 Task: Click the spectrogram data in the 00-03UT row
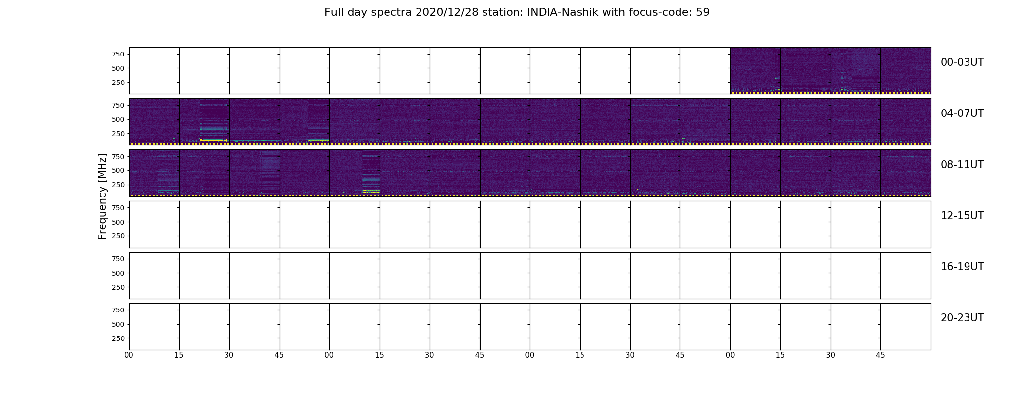click(830, 71)
